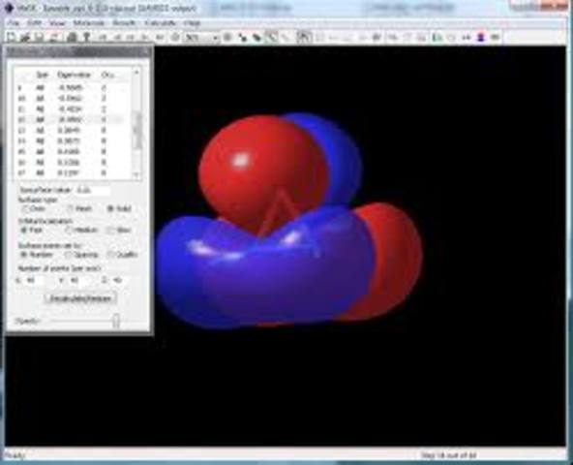Open the View menu
573x465 pixels.
pos(57,23)
